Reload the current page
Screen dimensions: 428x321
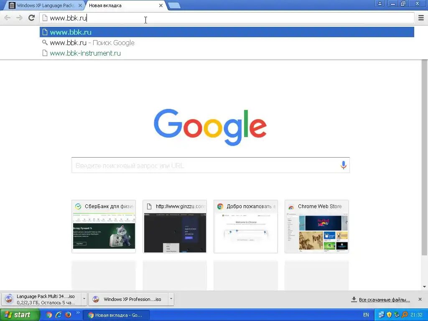[32, 18]
